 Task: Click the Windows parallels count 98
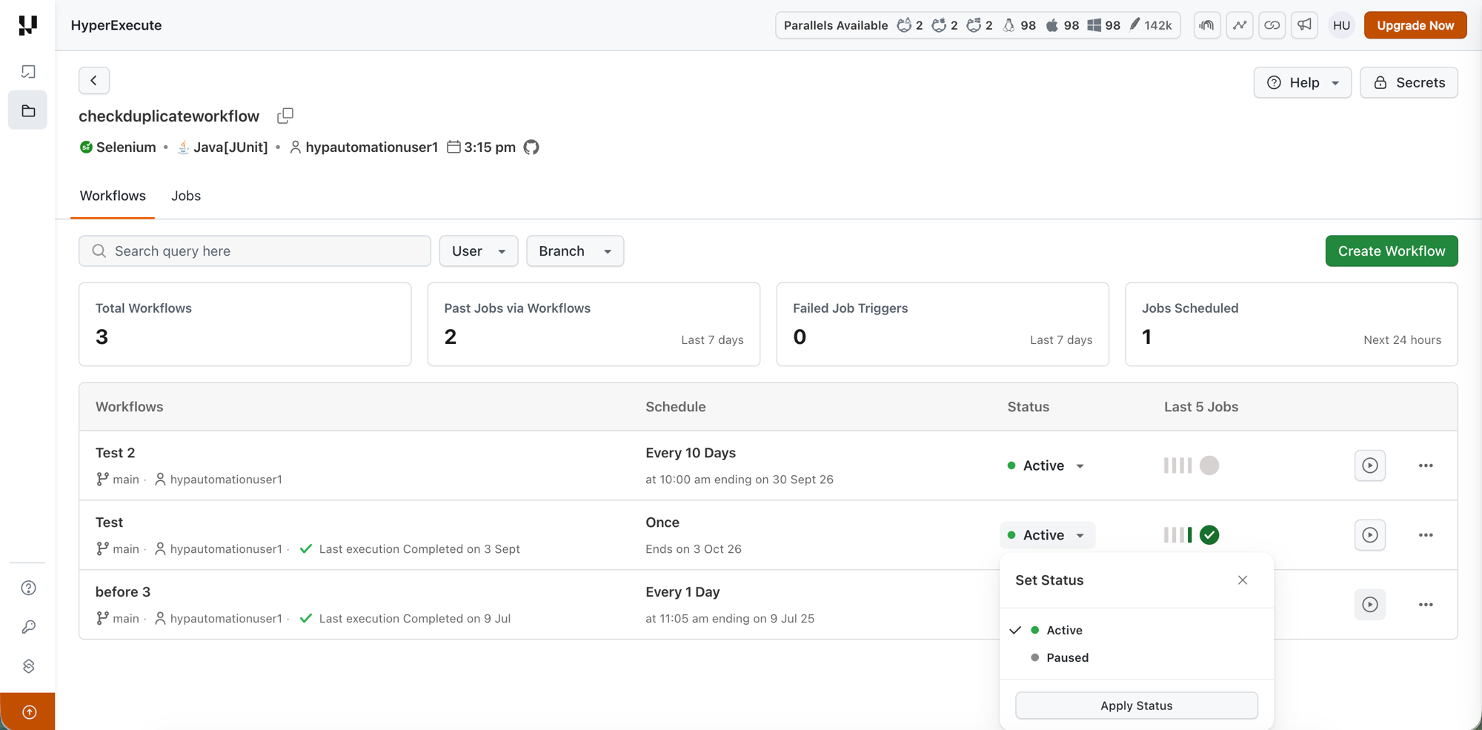click(1104, 25)
